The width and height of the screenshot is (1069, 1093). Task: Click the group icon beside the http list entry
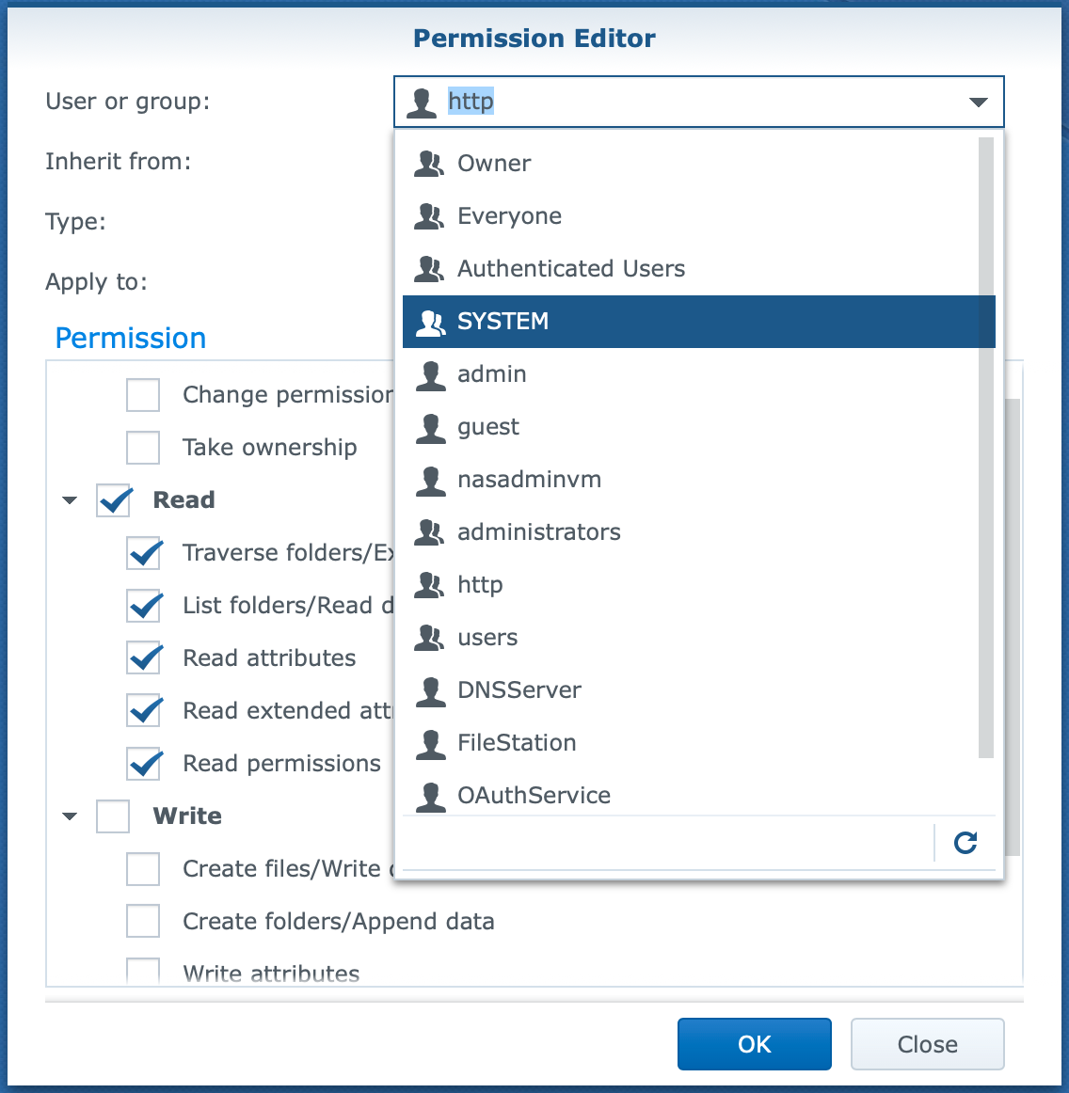[x=429, y=585]
